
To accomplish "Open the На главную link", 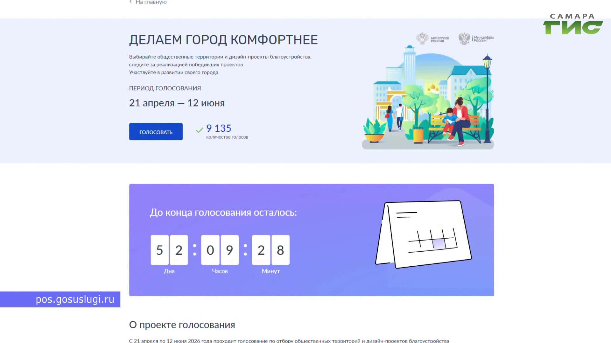I will [x=151, y=2].
